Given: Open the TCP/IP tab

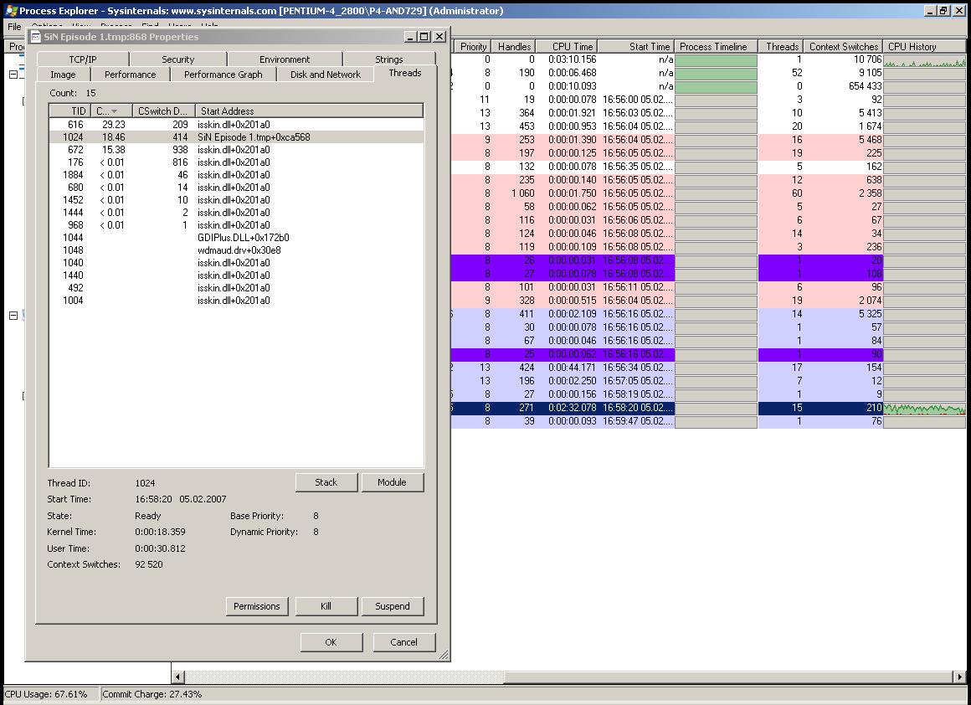Looking at the screenshot, I should (83, 59).
